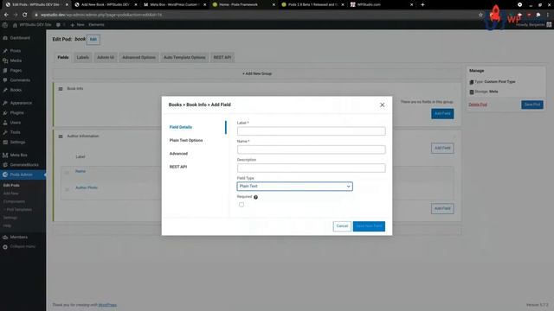Open Members menu in sidebar

19,237
